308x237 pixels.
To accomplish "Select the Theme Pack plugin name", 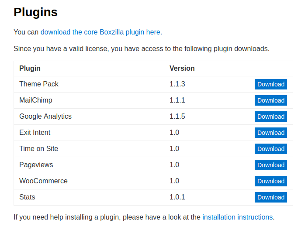I will 39,84.
